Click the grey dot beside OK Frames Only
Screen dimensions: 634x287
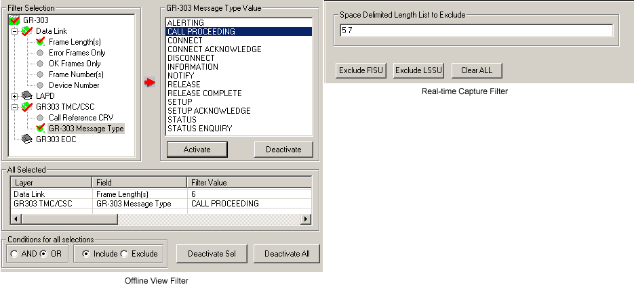pos(40,64)
